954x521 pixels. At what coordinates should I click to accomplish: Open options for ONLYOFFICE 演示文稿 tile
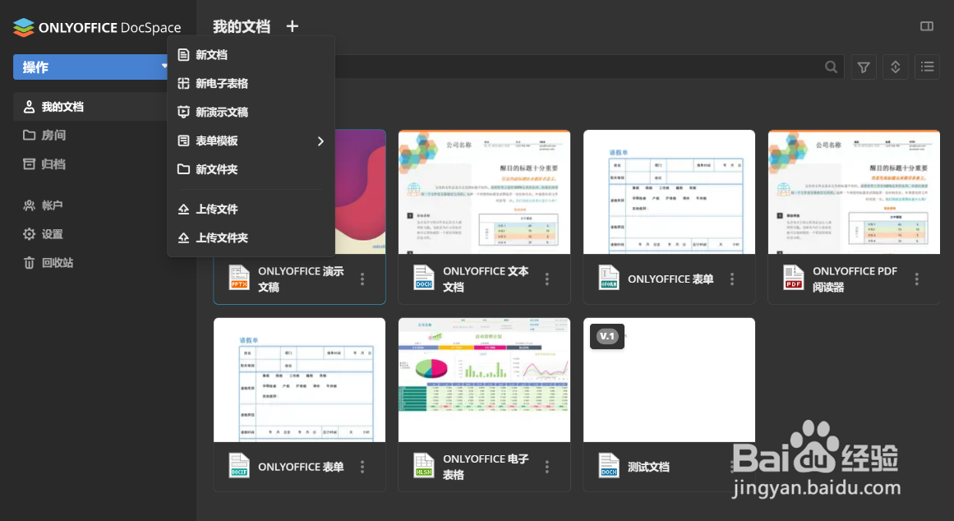(362, 279)
